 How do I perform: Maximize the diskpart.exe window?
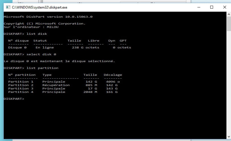click(x=212, y=7)
